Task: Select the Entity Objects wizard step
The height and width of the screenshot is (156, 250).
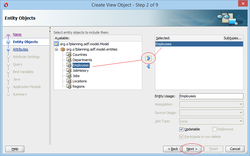Action: (x=26, y=42)
